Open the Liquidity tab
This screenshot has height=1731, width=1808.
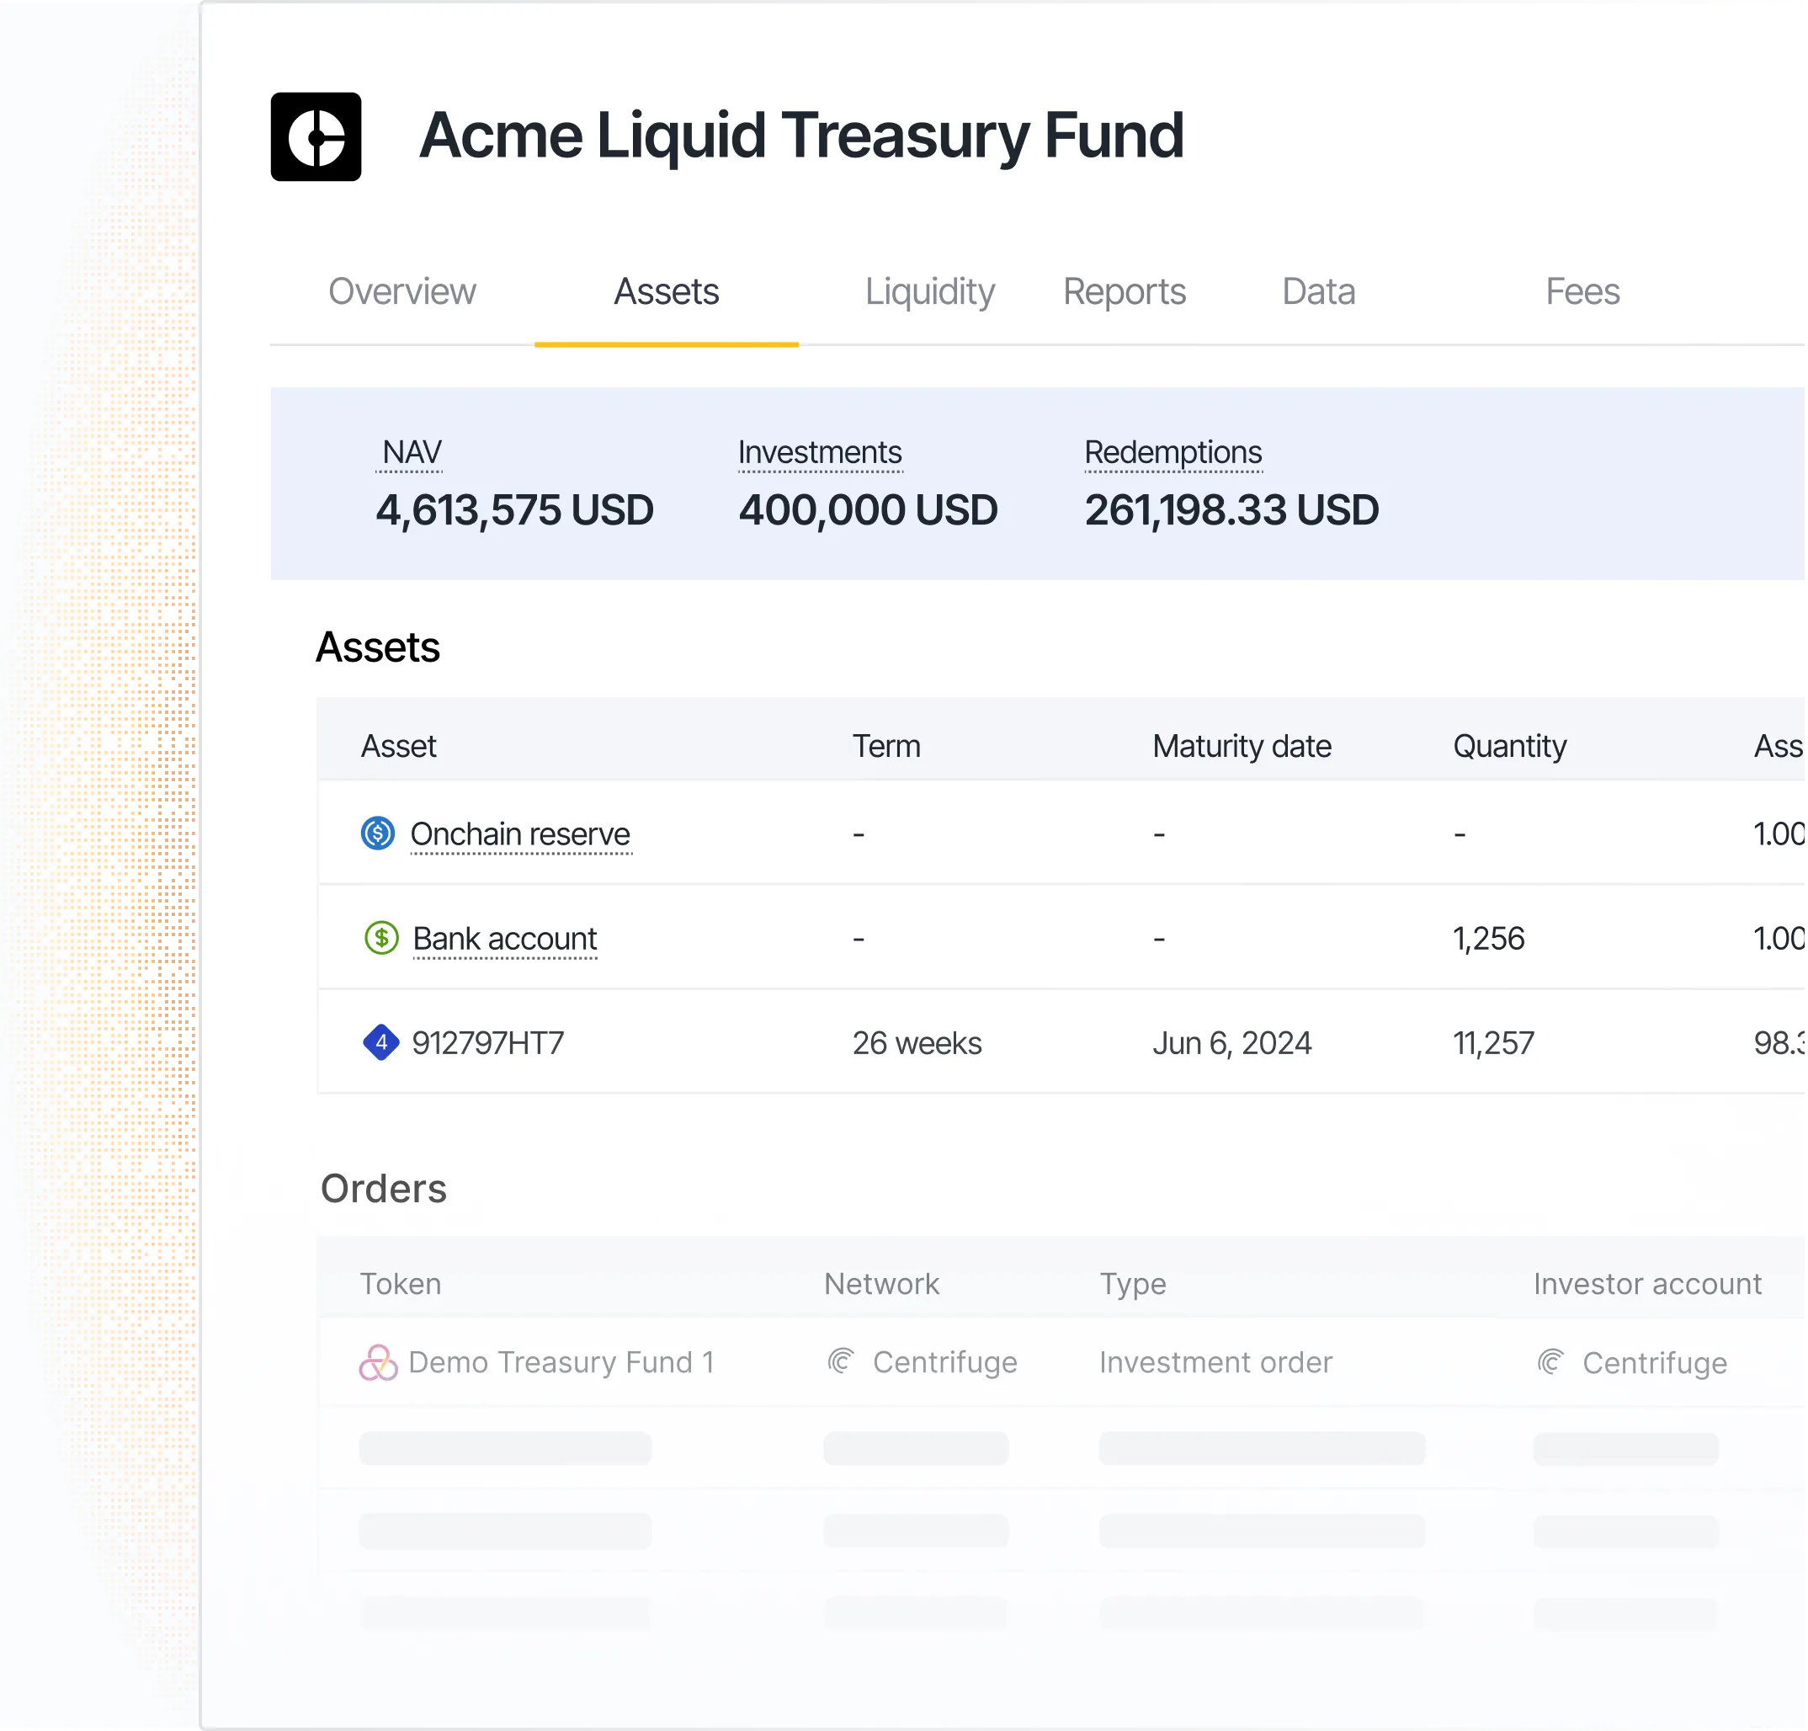pos(930,292)
